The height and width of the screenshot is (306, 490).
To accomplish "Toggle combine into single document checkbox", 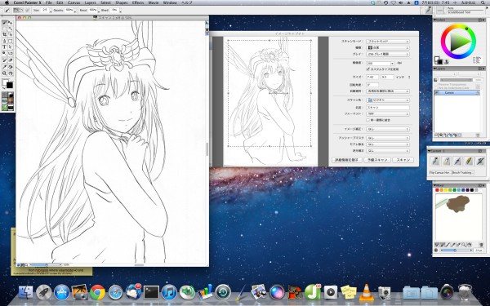I will tap(367, 120).
